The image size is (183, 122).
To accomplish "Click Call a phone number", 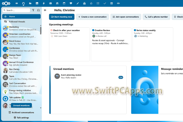I will [156, 17].
